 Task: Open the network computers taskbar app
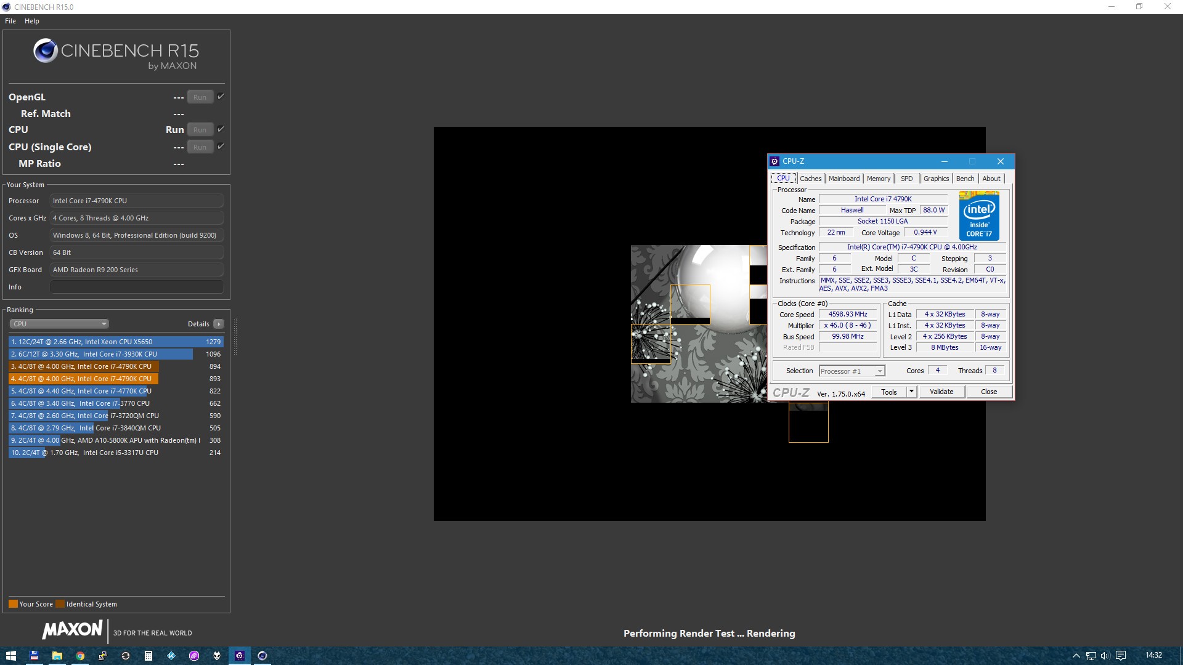(x=103, y=656)
